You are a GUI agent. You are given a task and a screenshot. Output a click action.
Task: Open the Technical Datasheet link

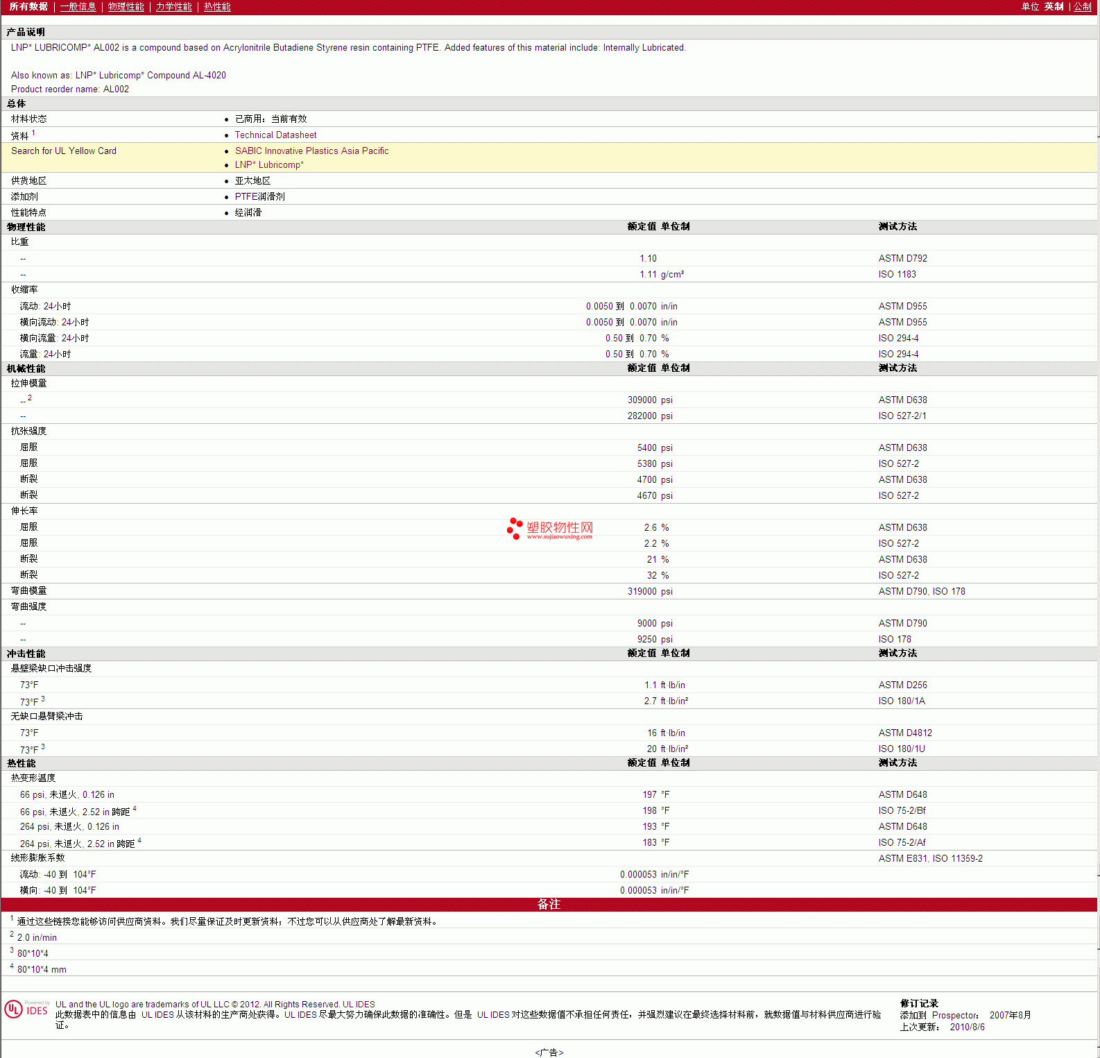(x=275, y=135)
